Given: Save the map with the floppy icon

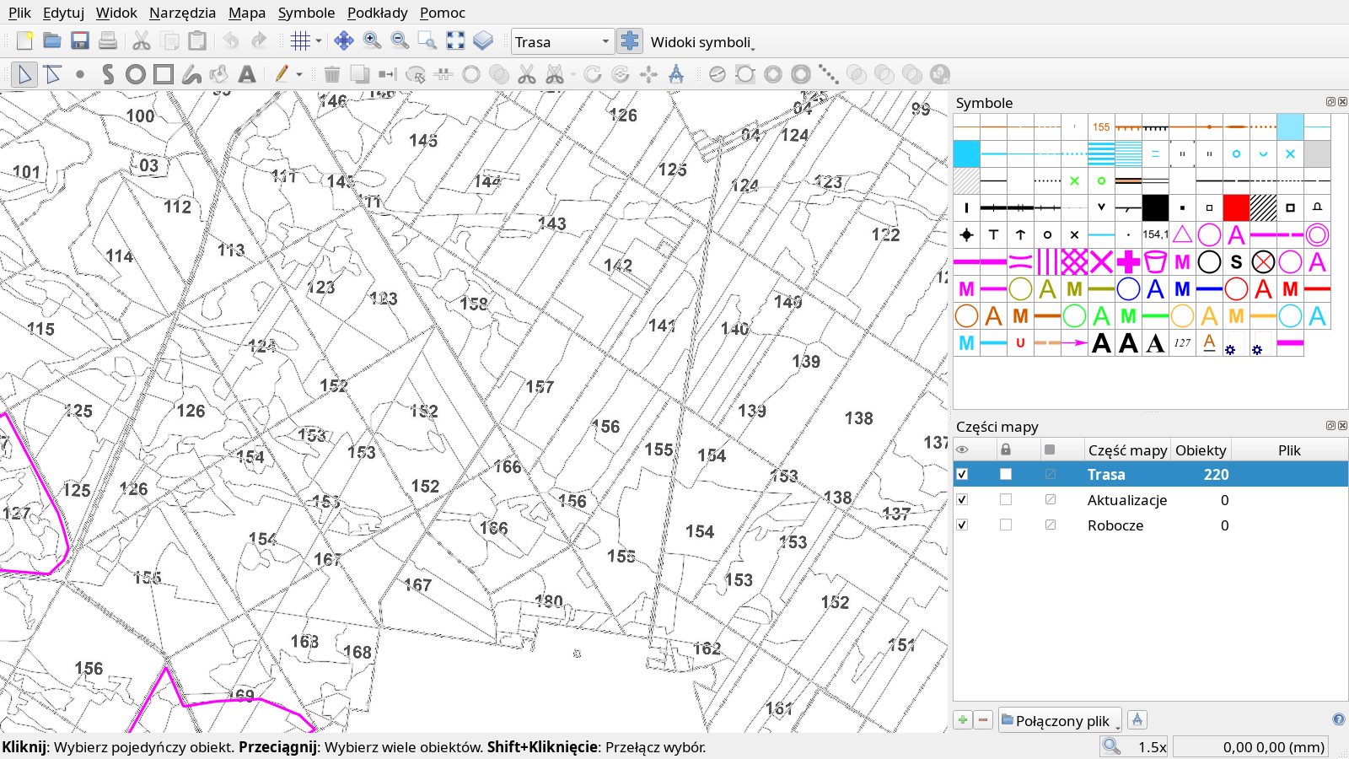Looking at the screenshot, I should [80, 40].
